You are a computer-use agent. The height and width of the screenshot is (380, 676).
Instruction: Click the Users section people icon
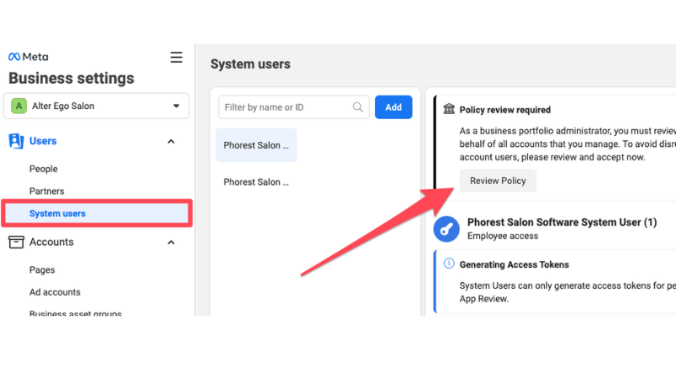click(16, 141)
